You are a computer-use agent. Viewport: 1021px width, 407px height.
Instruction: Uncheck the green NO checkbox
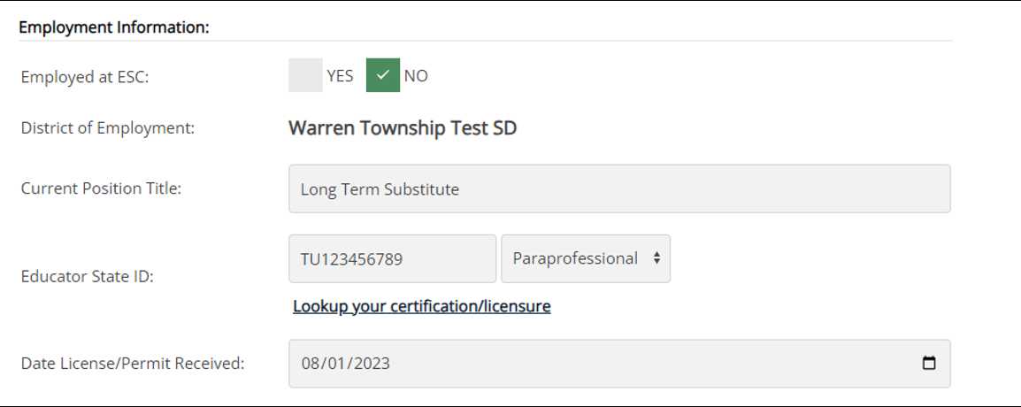pyautogui.click(x=383, y=76)
